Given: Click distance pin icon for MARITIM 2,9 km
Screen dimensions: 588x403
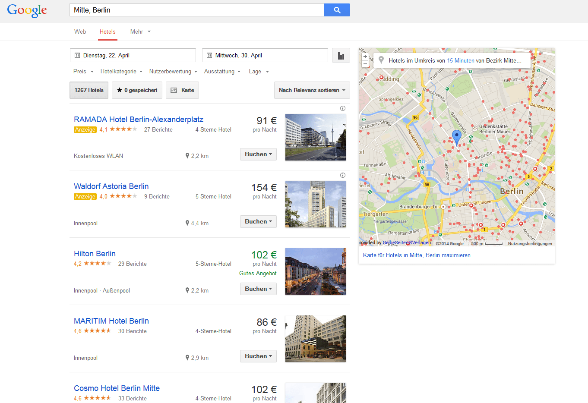Looking at the screenshot, I should [187, 358].
